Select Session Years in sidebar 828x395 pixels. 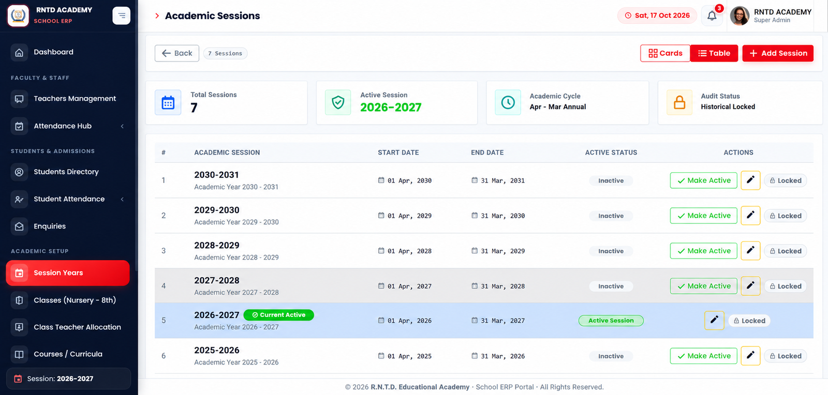point(68,273)
